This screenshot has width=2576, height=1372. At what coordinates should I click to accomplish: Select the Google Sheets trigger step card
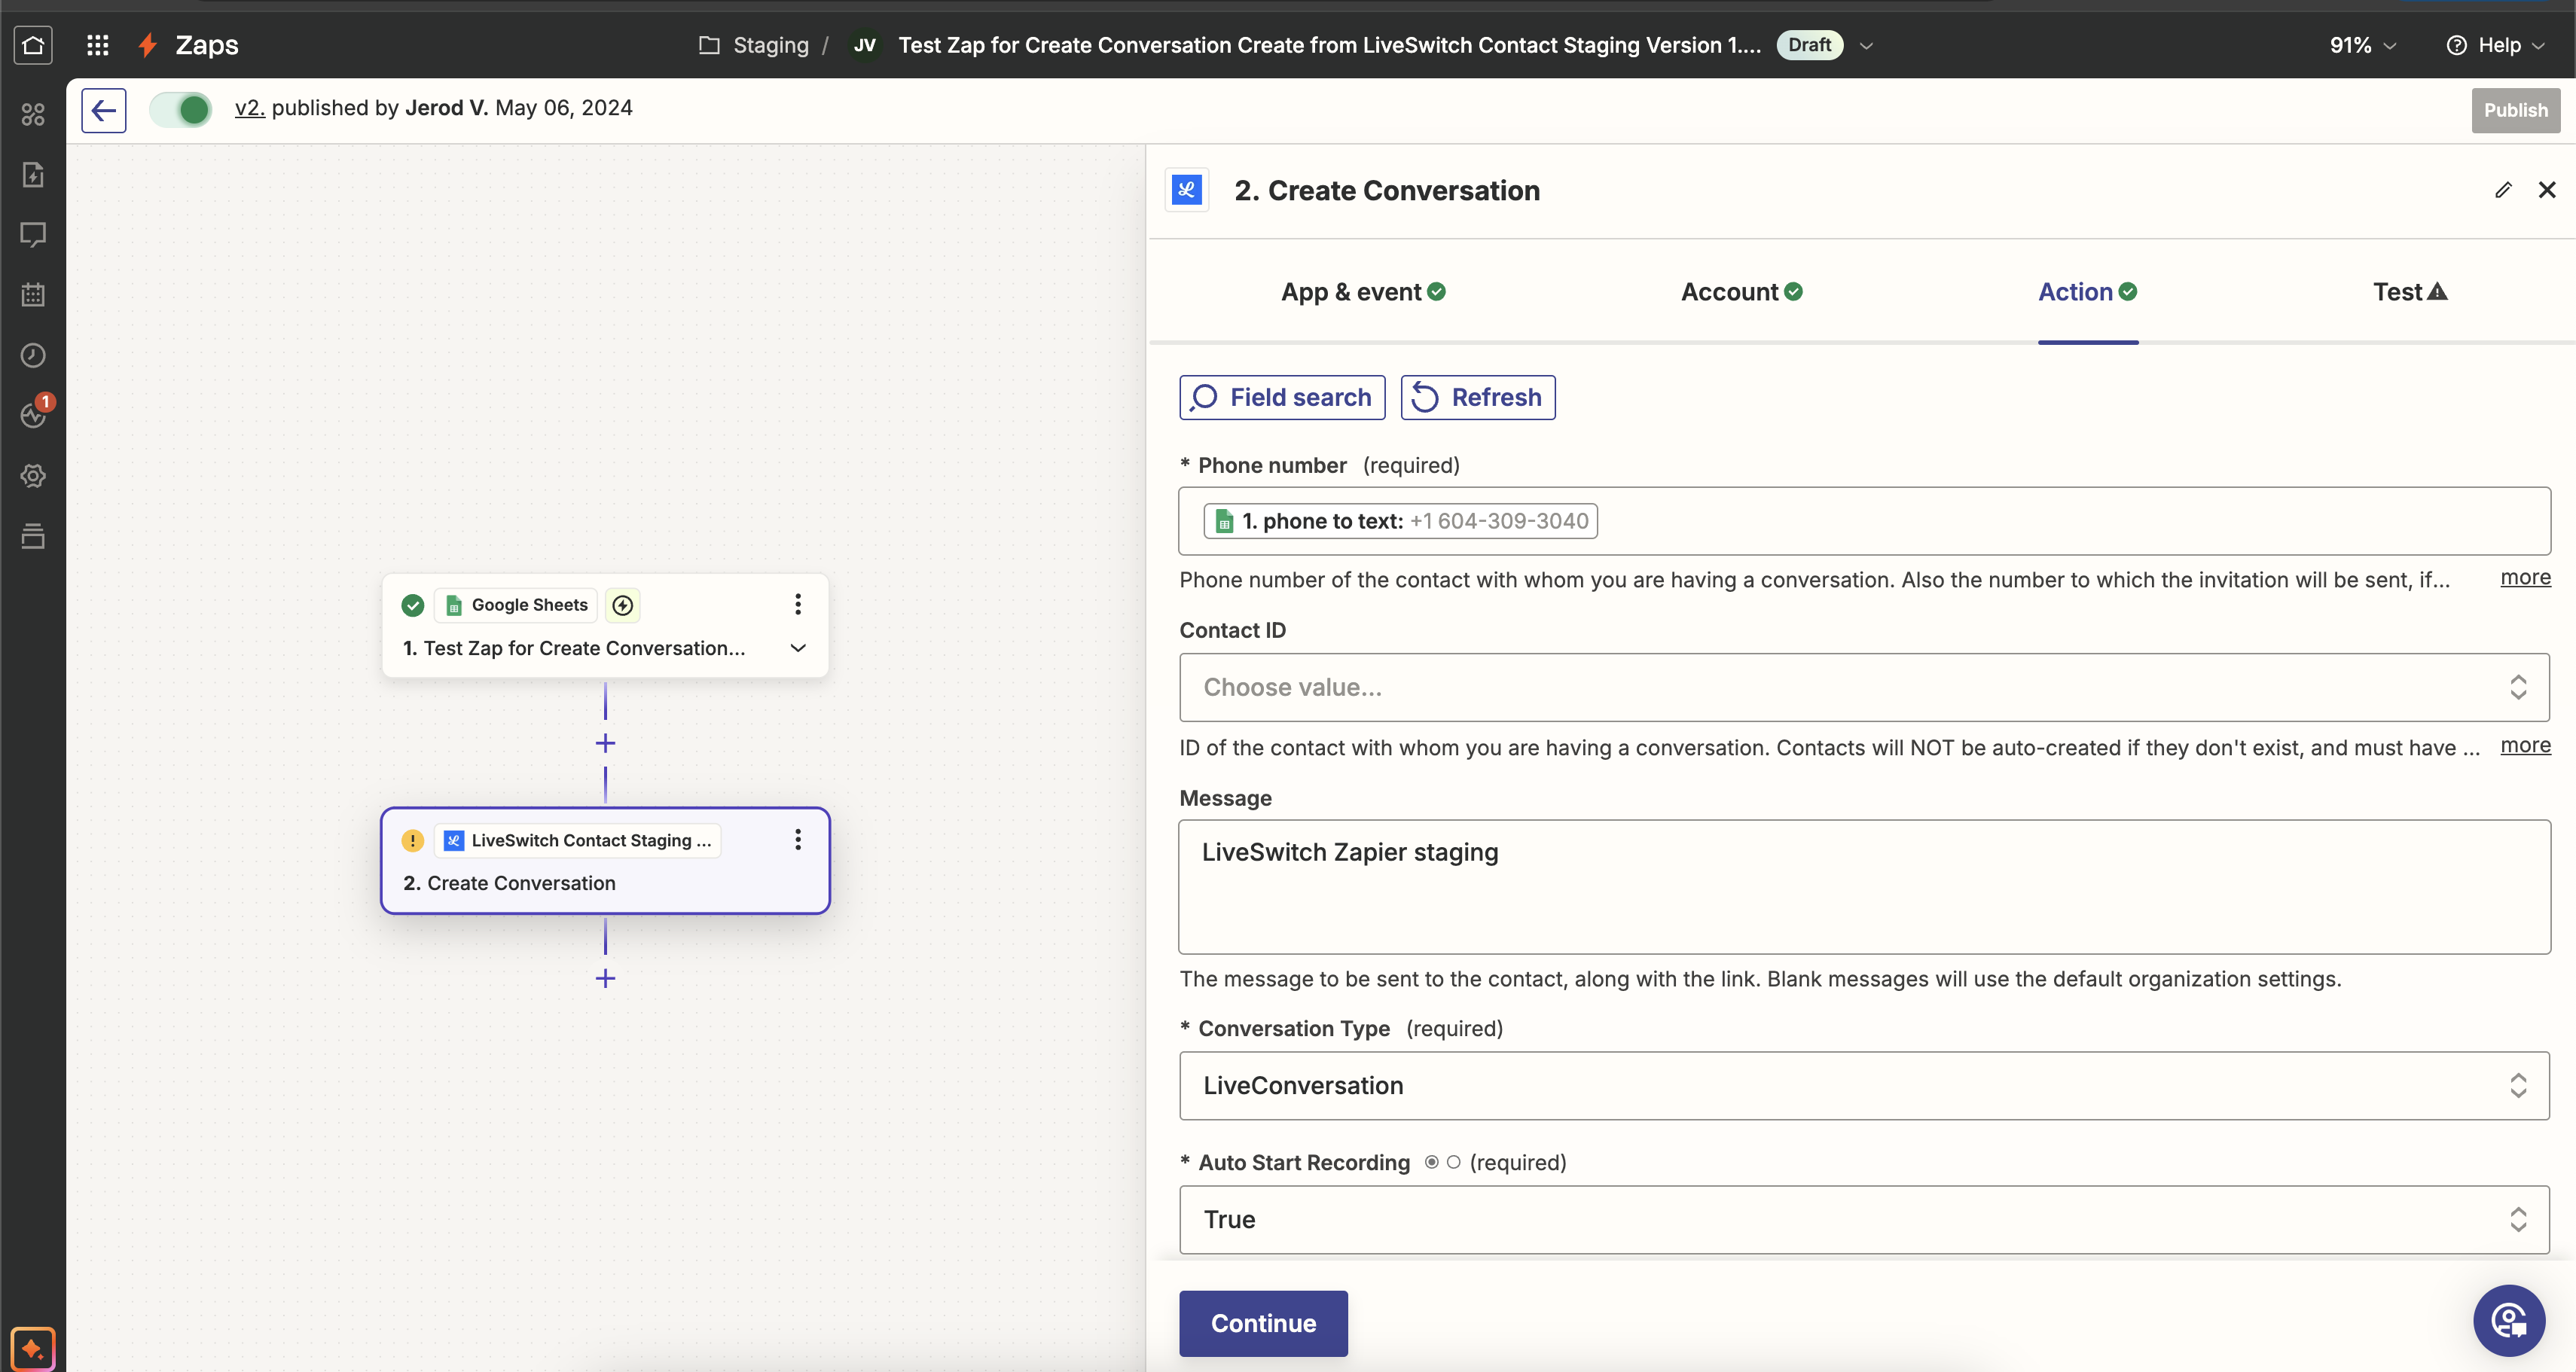coord(605,626)
